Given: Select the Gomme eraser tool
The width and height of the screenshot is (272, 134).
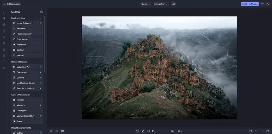Looking at the screenshot, I should (28, 77).
